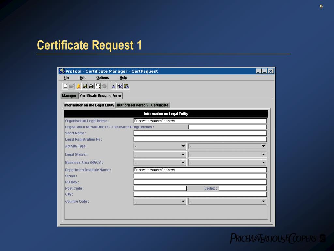Click the greyed-out sphere toolbar icon

pos(104,86)
